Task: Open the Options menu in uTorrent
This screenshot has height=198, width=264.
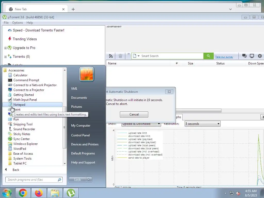Action: pyautogui.click(x=18, y=23)
